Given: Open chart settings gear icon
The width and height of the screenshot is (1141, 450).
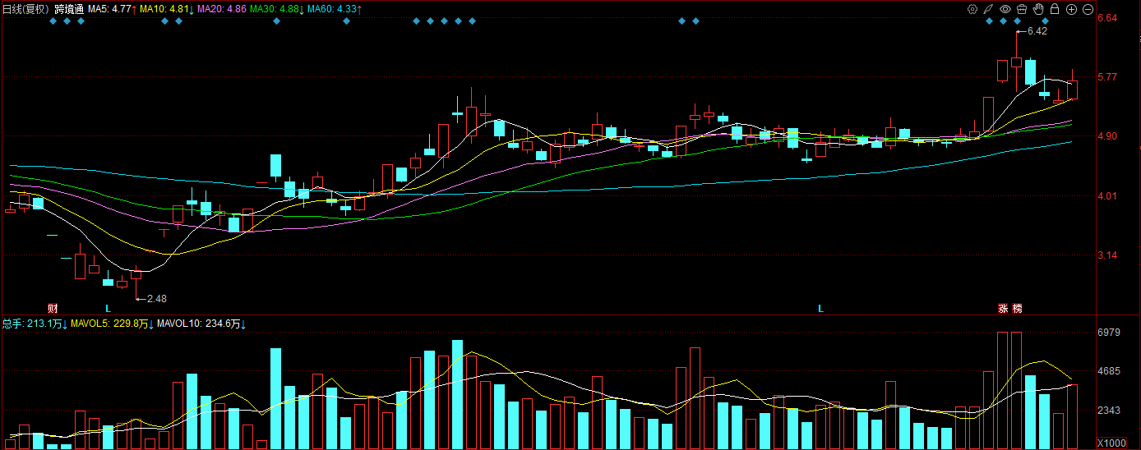Looking at the screenshot, I should pos(972,9).
